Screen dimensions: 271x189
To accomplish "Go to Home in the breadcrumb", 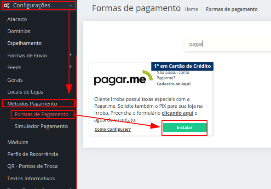I will pos(191,9).
